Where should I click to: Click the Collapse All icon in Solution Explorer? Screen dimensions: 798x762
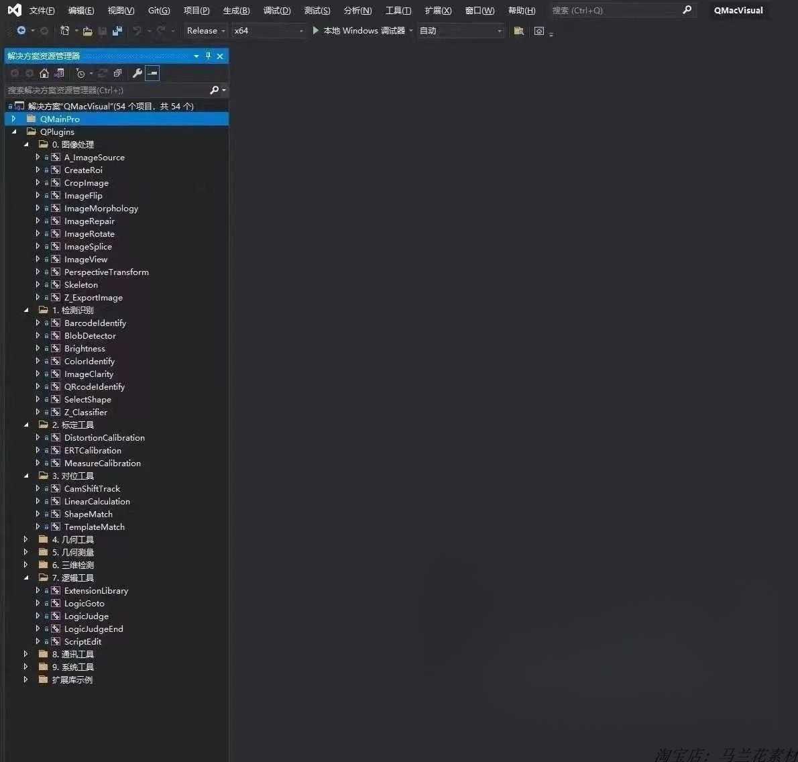coord(117,73)
